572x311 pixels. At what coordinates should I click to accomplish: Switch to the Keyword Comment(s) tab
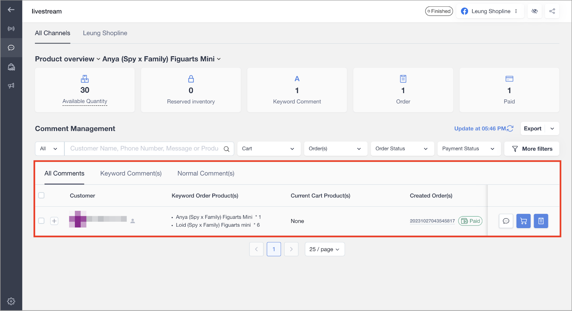click(131, 173)
